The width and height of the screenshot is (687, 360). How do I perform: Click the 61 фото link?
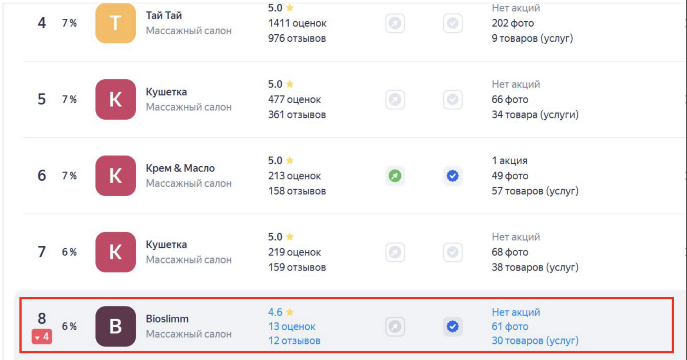[x=510, y=326]
